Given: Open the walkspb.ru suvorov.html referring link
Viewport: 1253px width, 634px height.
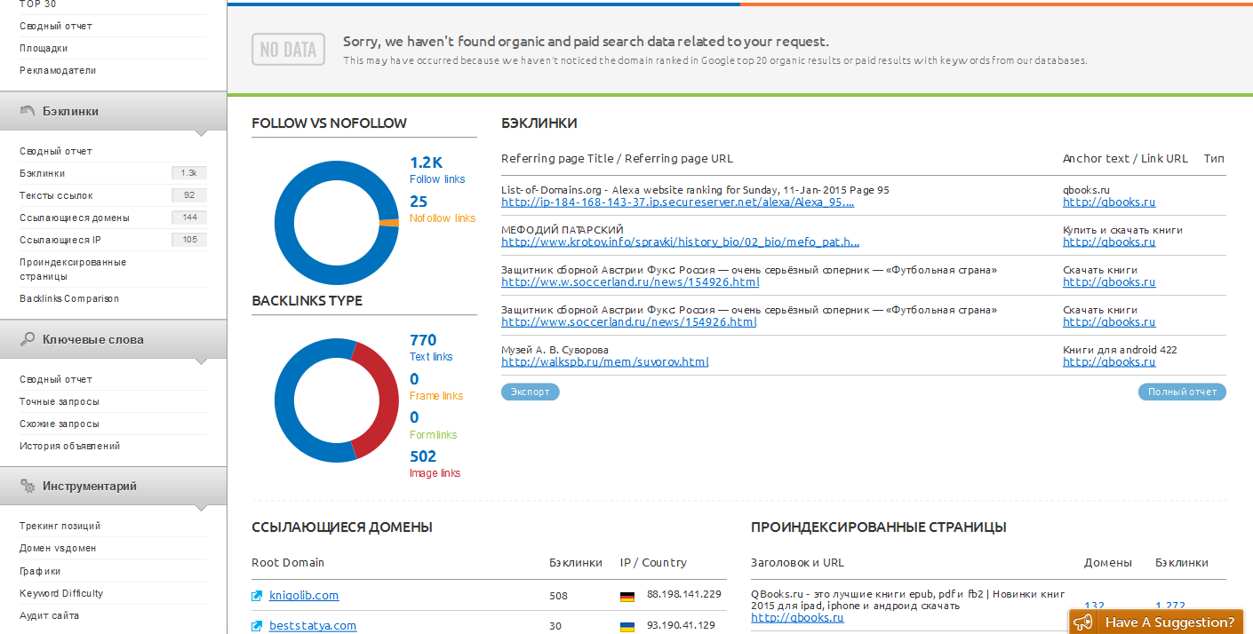Looking at the screenshot, I should pyautogui.click(x=604, y=362).
